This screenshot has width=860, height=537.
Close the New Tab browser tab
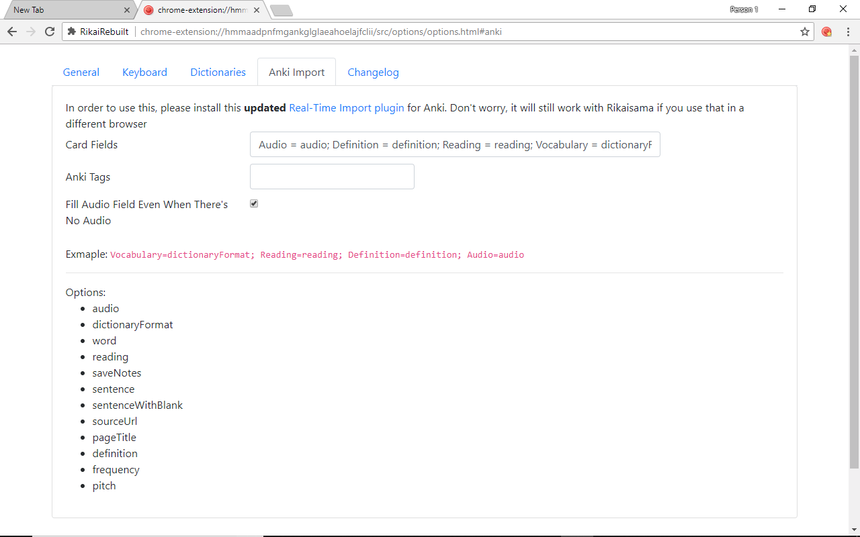click(x=127, y=10)
